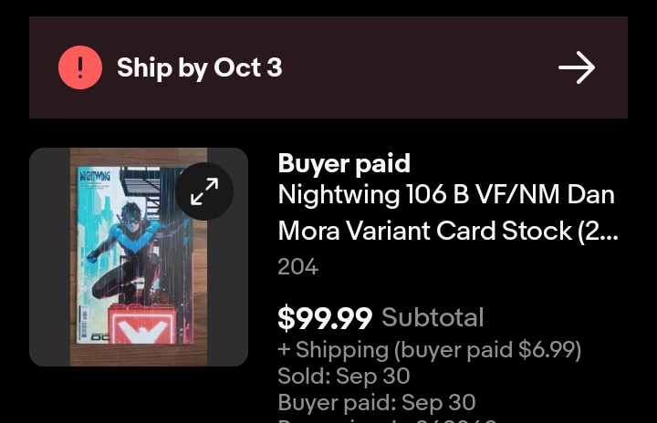Open the Nightwing 106 B VF/NM listing title
657x423 pixels.
click(445, 195)
